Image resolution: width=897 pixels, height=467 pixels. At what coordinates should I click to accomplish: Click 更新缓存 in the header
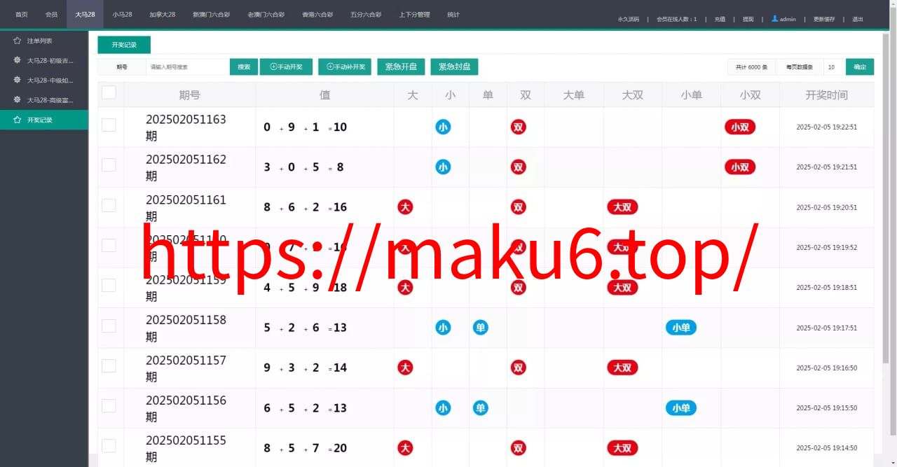click(x=824, y=19)
